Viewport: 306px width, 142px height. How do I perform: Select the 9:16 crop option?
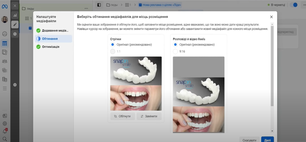(x=175, y=51)
